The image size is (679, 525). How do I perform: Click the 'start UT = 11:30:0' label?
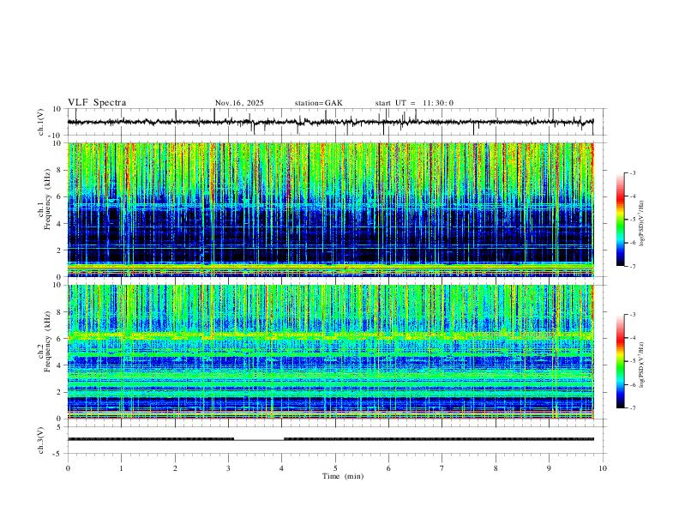click(414, 103)
